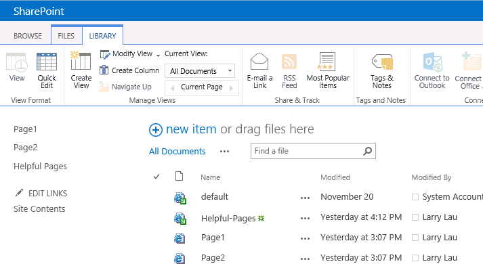
Task: Switch to the FILES ribbon tab
Action: point(66,36)
